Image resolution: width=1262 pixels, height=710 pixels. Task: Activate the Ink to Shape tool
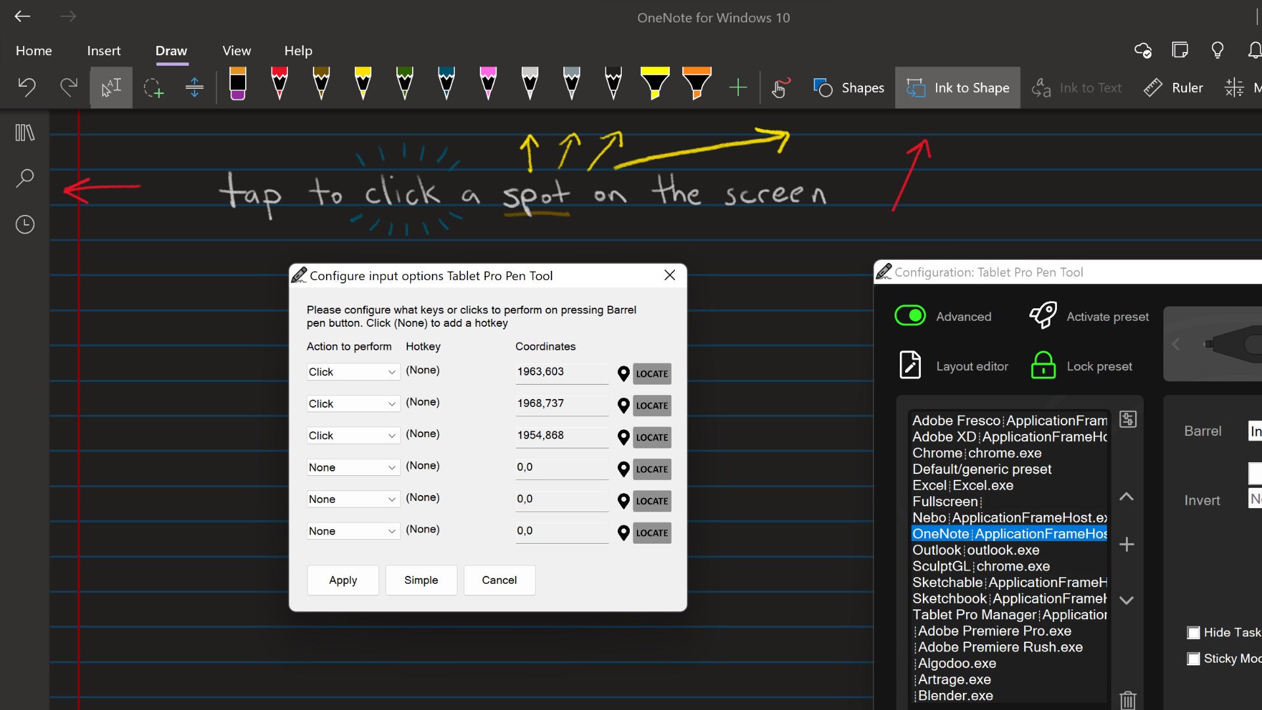(957, 87)
